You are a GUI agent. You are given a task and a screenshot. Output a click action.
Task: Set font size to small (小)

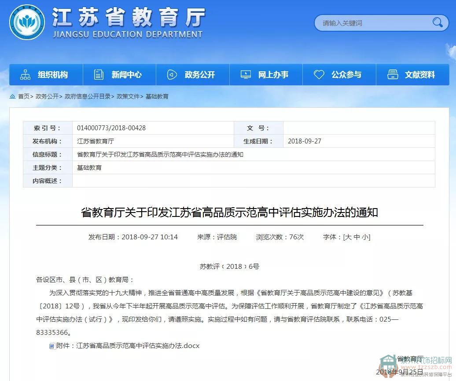pos(365,237)
